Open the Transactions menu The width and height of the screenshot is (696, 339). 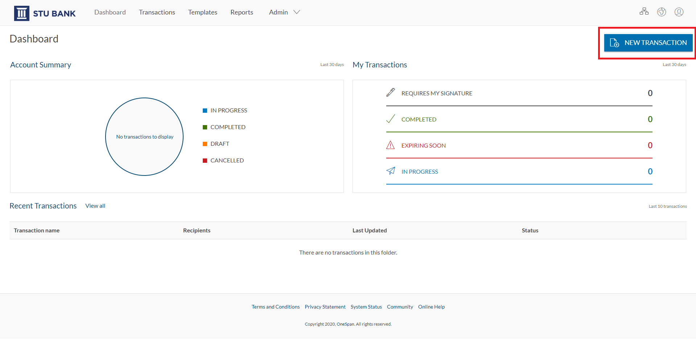coord(157,12)
